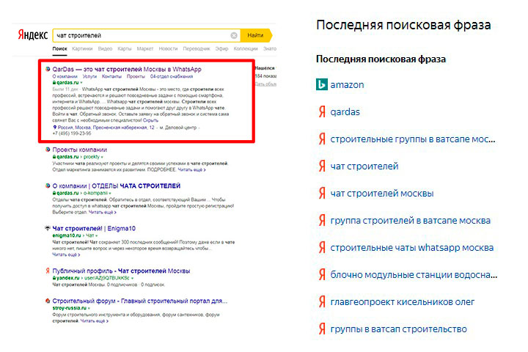528x352 pixels.
Task: Open Чат строителей! | Enigma10 result
Action: [x=94, y=228]
